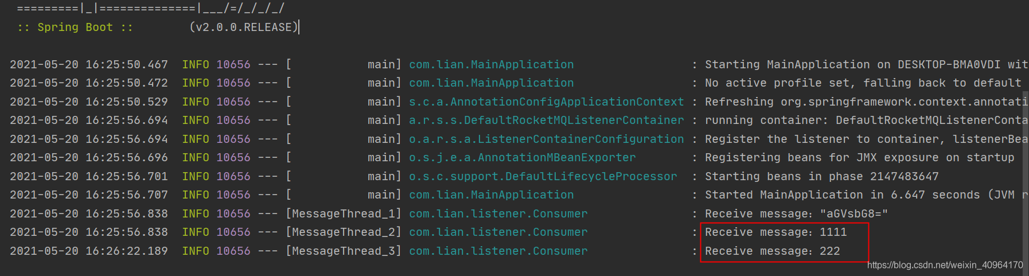The image size is (1029, 276).
Task: Click the o.a.r.s.a.ListenerContainerConfiguration logger link
Action: click(x=546, y=139)
